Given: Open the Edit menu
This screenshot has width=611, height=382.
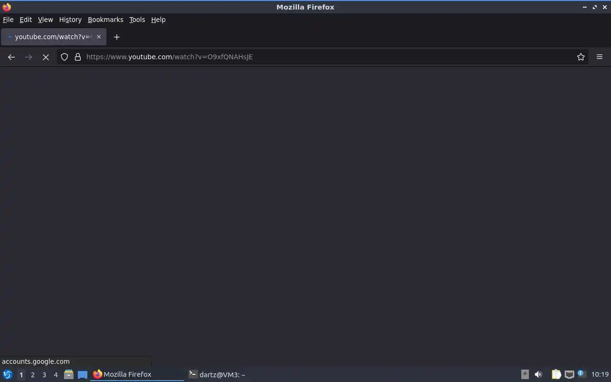Looking at the screenshot, I should coord(26,20).
